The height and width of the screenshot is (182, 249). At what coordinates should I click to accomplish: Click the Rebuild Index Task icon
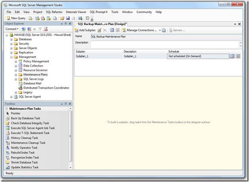tap(7, 153)
